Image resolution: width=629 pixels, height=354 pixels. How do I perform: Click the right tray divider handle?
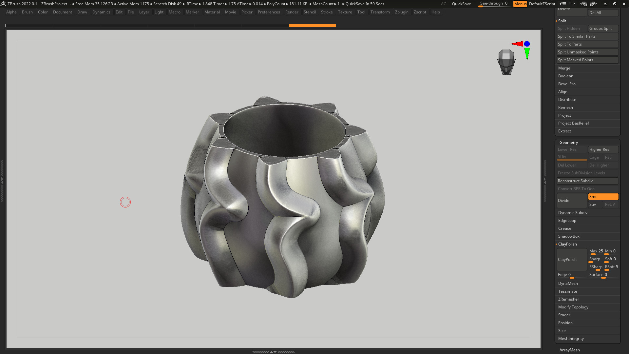(545, 181)
